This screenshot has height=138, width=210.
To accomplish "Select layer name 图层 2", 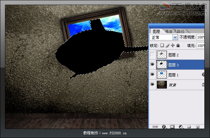I will (x=173, y=55).
